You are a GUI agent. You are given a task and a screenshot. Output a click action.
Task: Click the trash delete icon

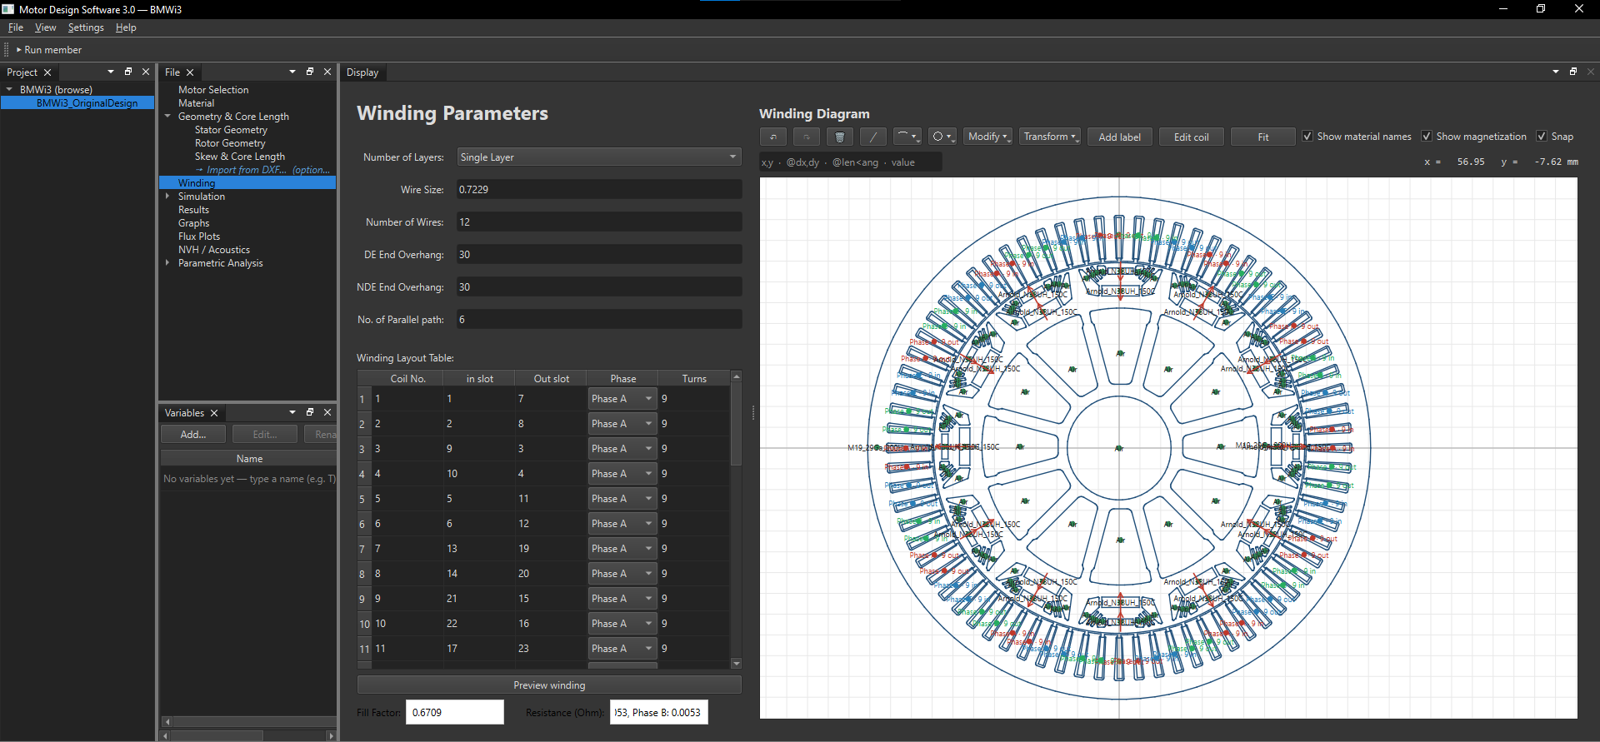[x=839, y=137]
